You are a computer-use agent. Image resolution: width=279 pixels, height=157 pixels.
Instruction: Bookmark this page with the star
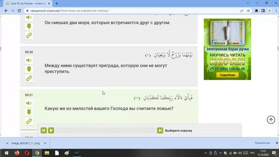[248, 10]
